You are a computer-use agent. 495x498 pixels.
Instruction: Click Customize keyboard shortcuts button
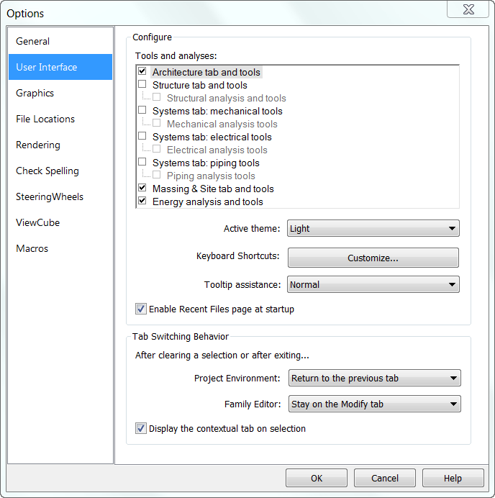(x=373, y=258)
